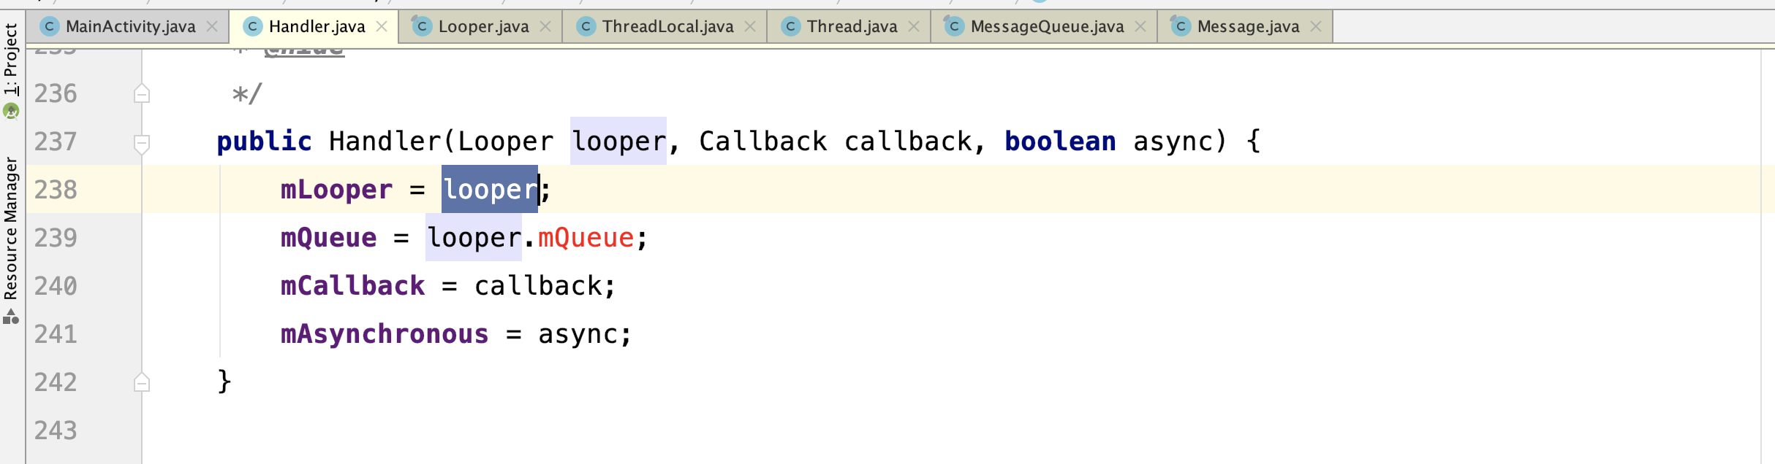Close the Handler.java tab
The height and width of the screenshot is (464, 1775).
382,27
